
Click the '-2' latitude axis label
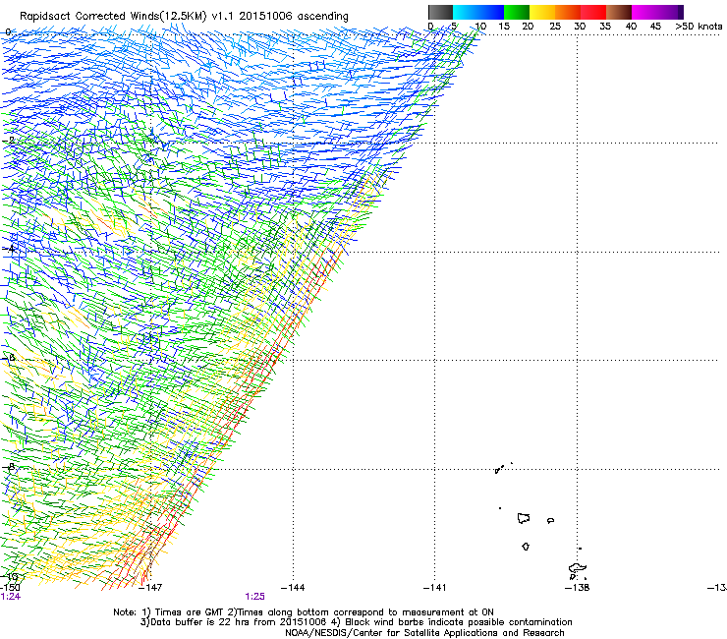point(9,140)
